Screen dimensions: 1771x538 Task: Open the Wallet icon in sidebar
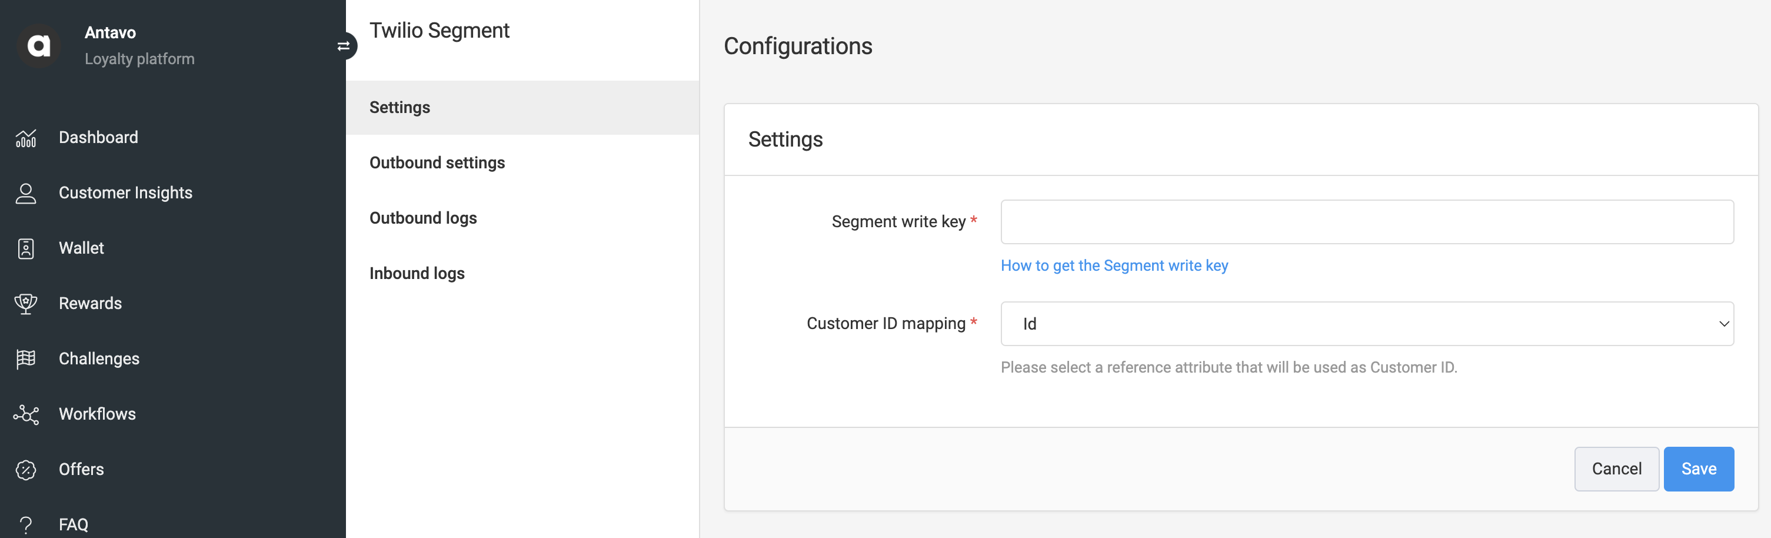pyautogui.click(x=25, y=248)
